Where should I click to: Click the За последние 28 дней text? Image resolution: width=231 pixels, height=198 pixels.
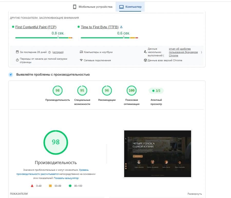tap(33, 52)
